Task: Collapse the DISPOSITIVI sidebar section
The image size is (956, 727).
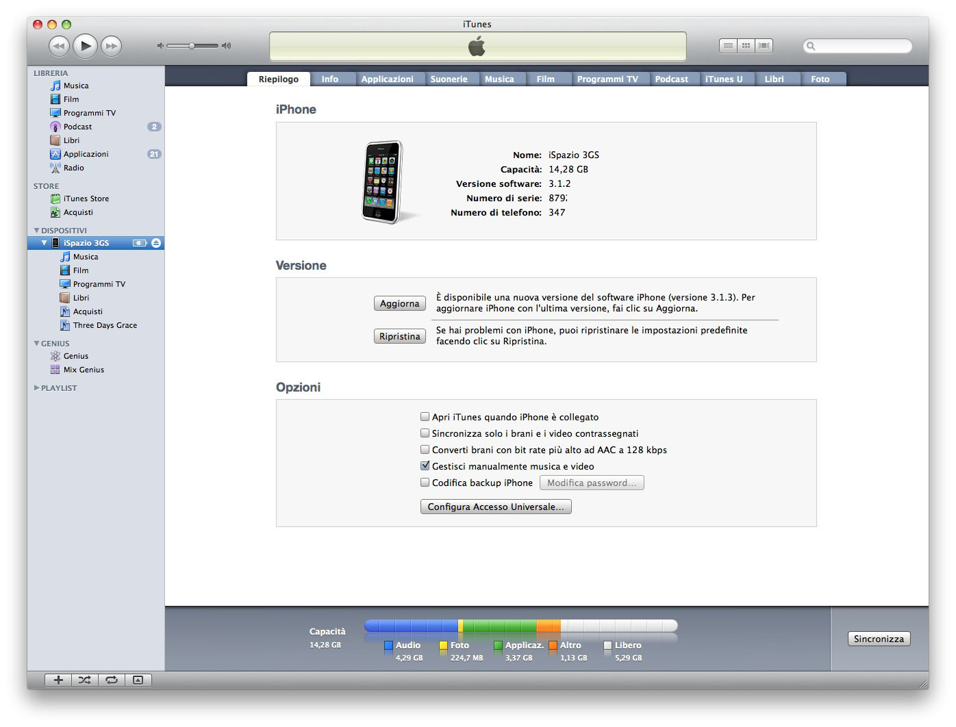Action: (x=37, y=231)
